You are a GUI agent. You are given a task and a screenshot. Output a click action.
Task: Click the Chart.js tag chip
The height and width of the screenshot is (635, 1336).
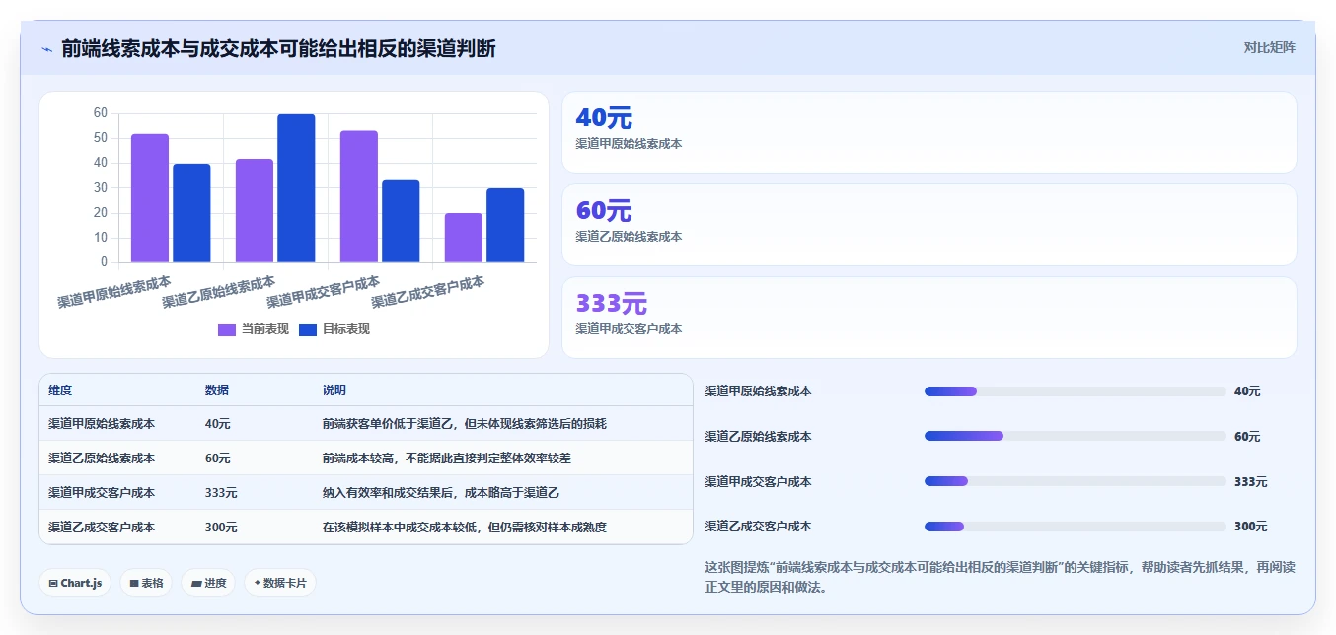click(x=75, y=583)
